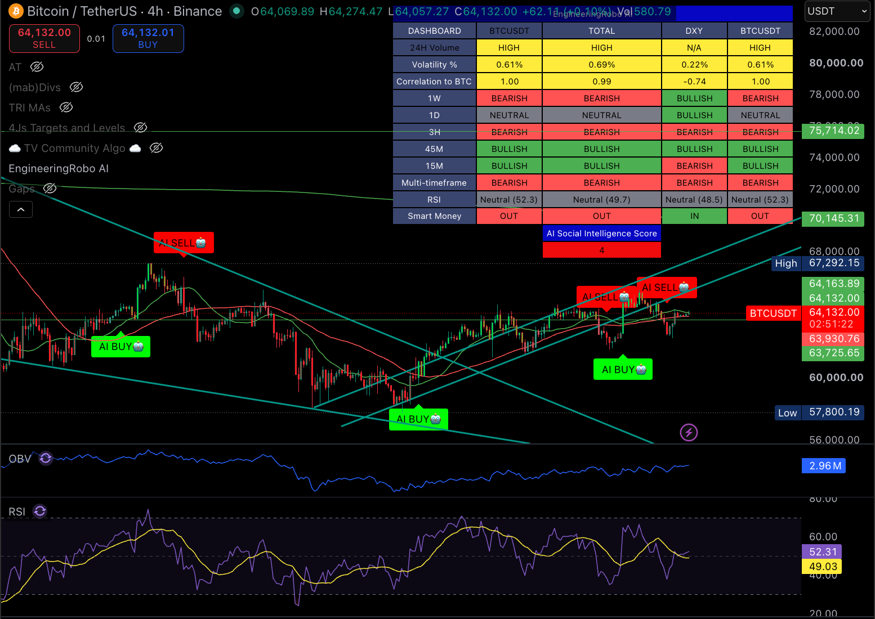
Task: Click the TOTAL RSI Neutral (49.7) cell
Action: (x=602, y=200)
